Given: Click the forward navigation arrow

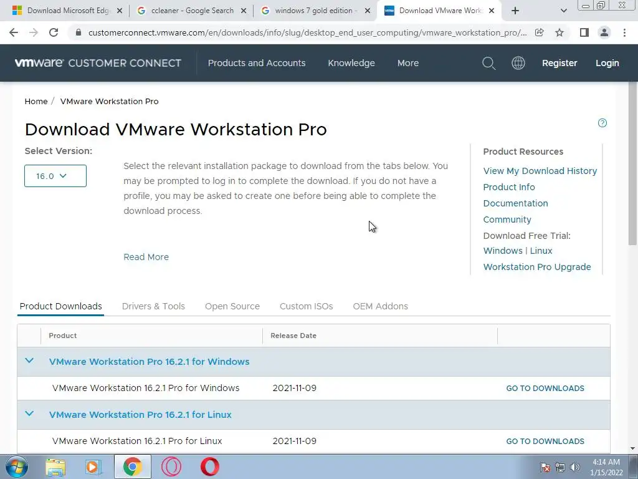Looking at the screenshot, I should 34,32.
